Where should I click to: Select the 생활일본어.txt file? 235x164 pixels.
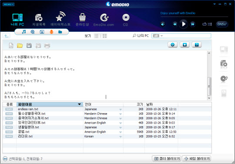pos(28,127)
